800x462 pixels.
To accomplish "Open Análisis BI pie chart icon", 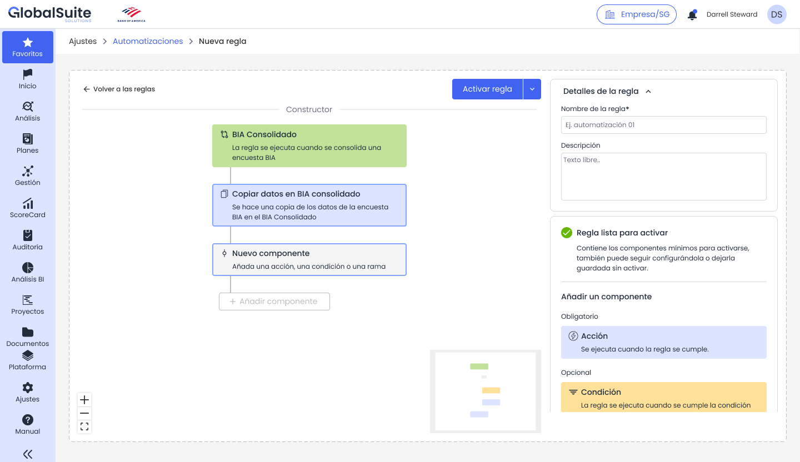I will click(x=28, y=268).
